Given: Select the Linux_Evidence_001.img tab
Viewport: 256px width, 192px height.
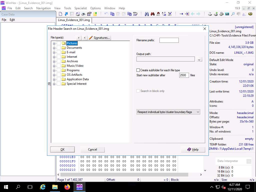Looking at the screenshot, I should click(74, 20).
